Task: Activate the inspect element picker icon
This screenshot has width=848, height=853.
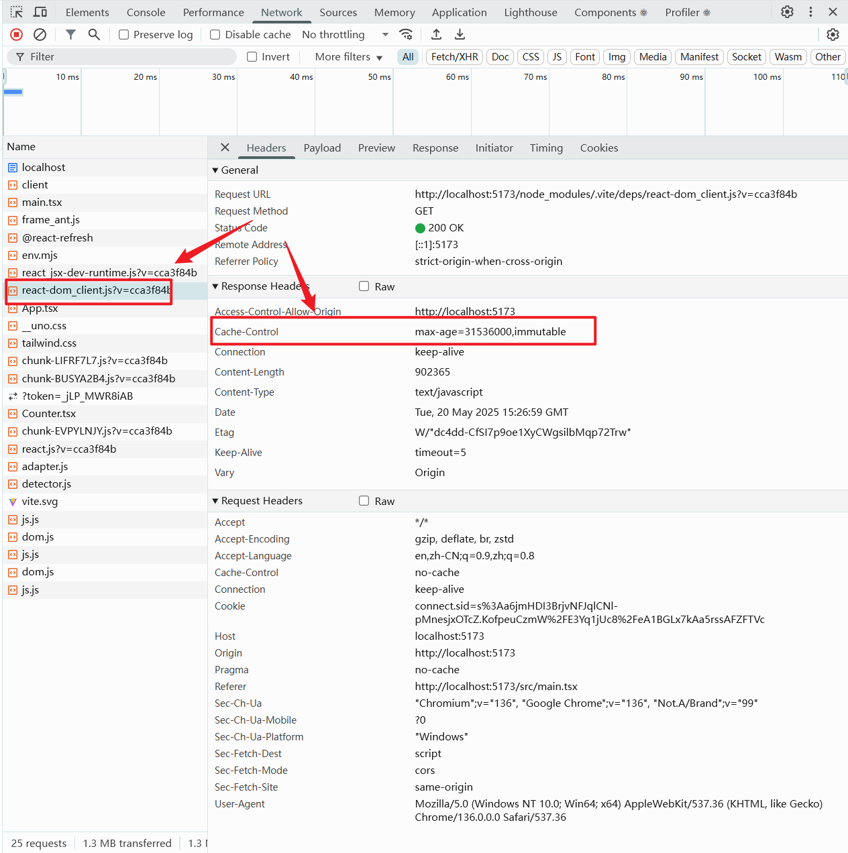Action: (x=17, y=12)
